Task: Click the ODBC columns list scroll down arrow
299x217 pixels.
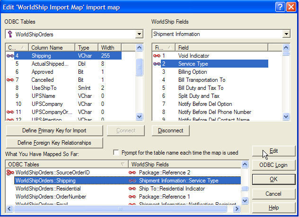Action: click(140, 116)
